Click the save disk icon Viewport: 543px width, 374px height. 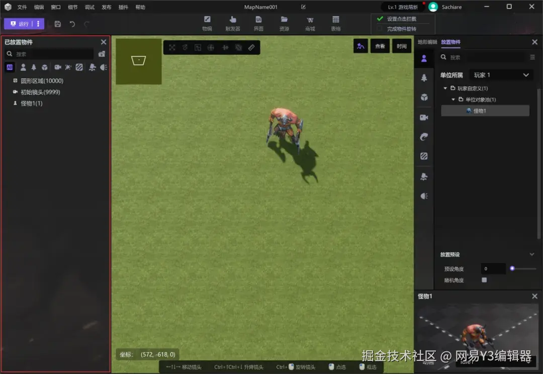58,24
